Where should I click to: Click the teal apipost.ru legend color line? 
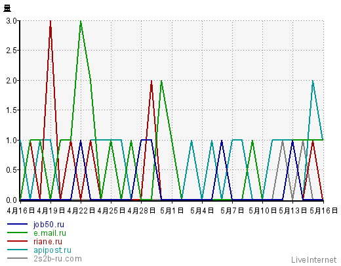coord(17,250)
